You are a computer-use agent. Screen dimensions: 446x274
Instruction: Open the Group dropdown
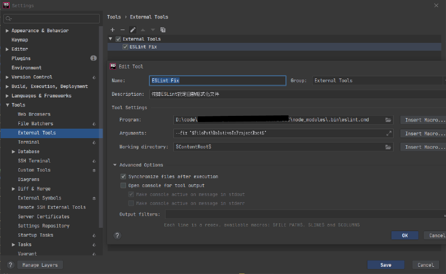(379, 81)
